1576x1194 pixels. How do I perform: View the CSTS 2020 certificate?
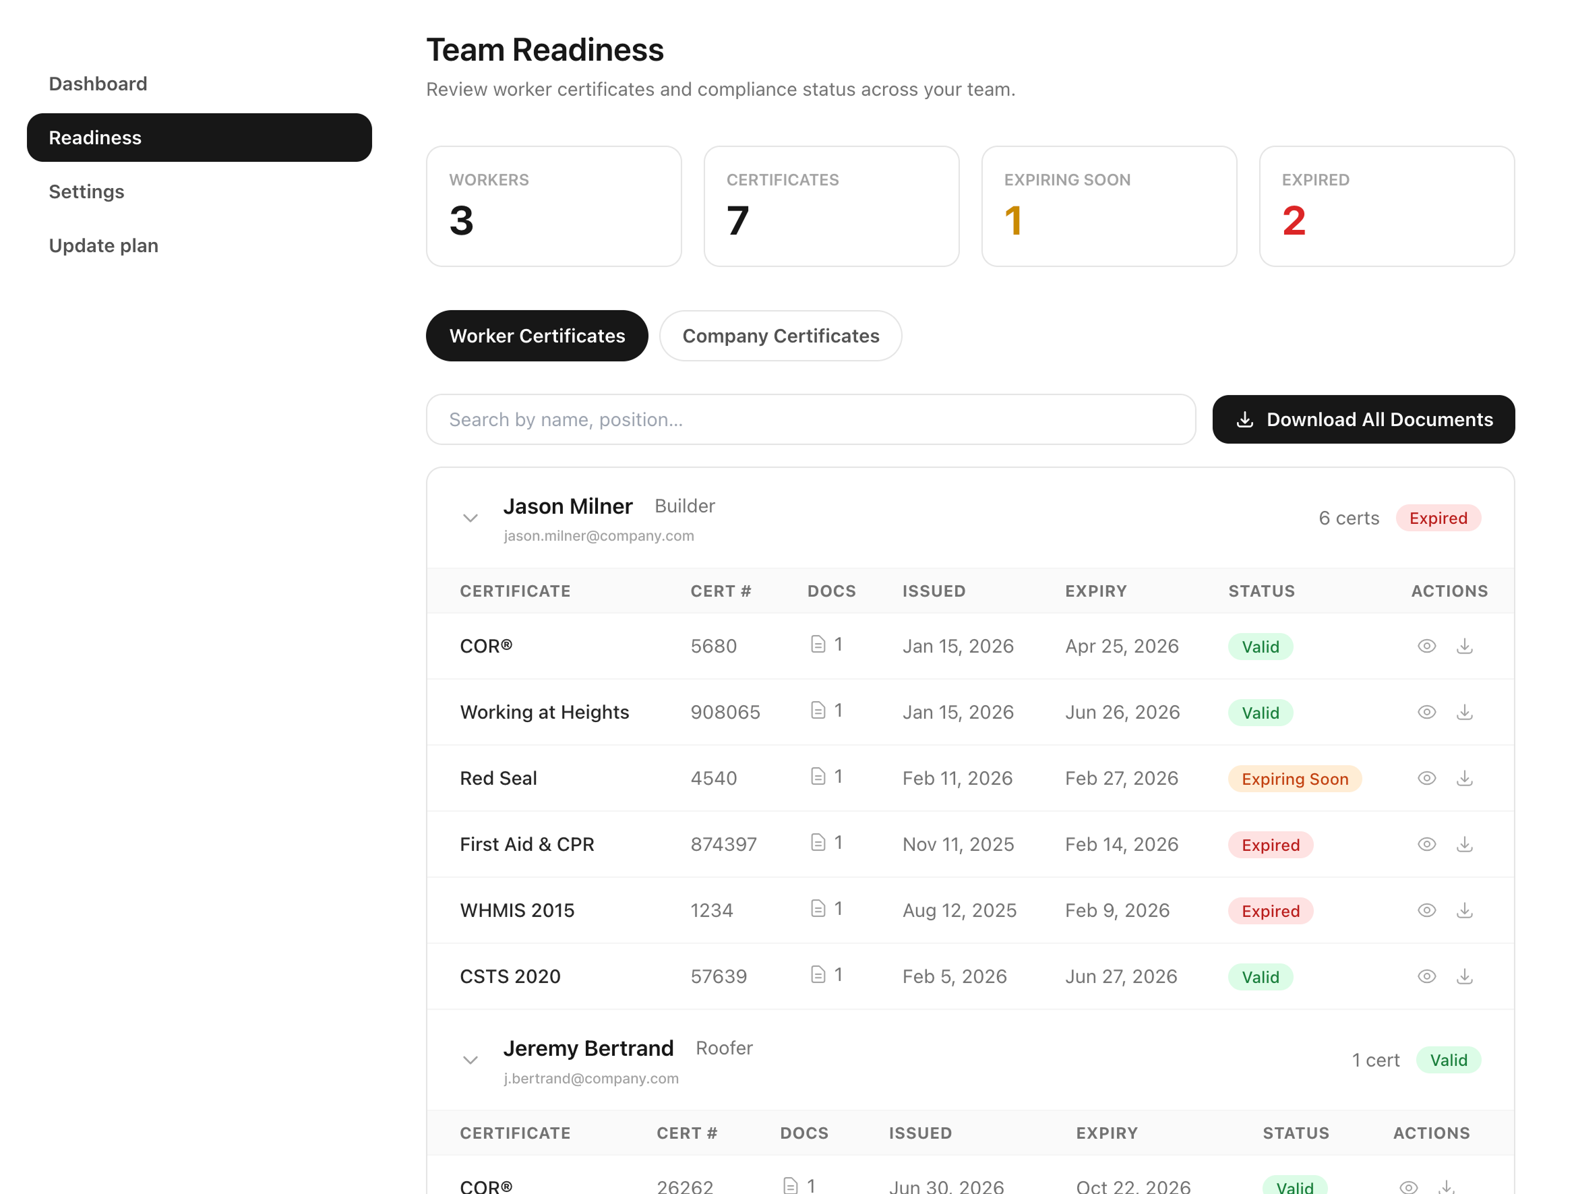(1427, 976)
